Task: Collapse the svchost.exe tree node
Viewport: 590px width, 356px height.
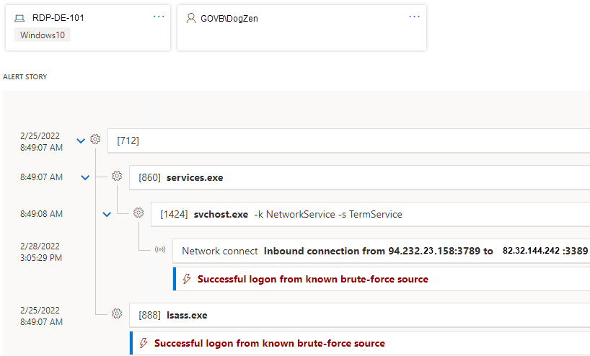Action: tap(107, 214)
